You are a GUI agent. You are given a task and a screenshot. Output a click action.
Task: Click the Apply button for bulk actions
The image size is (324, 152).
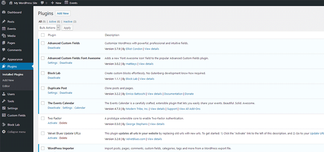pyautogui.click(x=67, y=28)
